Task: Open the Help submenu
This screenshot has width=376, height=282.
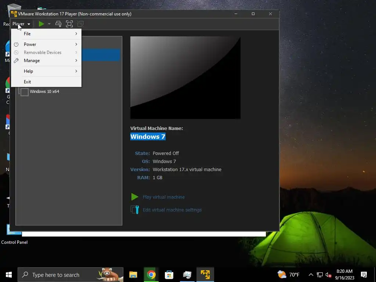Action: click(46, 71)
